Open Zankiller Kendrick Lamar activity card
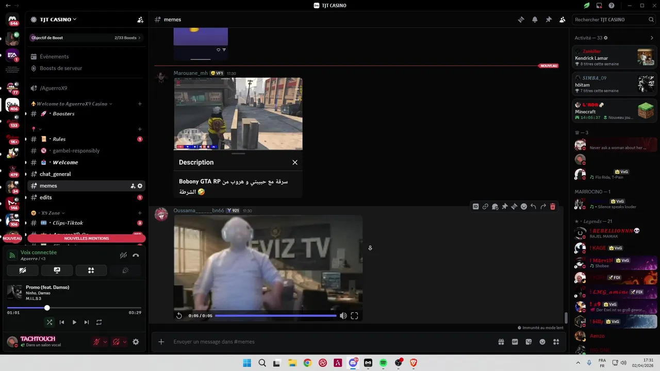The width and height of the screenshot is (660, 371). [615, 57]
